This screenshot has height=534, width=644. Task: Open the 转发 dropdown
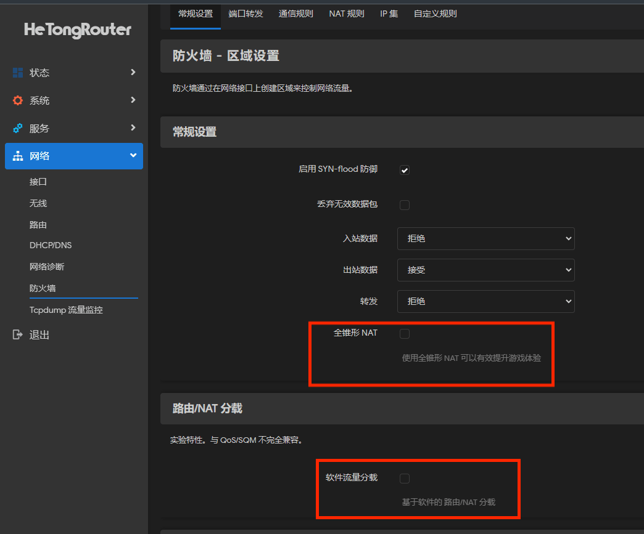point(485,301)
